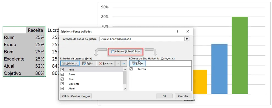272x108 pixels.
Task: Toggle the Excelente series checkbox
Action: [62, 84]
